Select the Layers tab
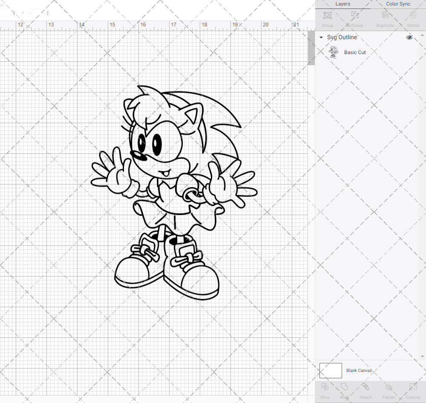The image size is (426, 403). coord(343,4)
